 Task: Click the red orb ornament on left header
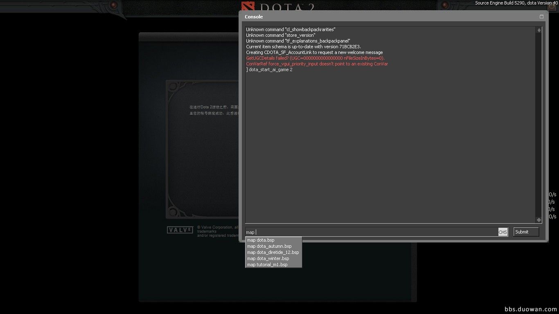point(113,5)
